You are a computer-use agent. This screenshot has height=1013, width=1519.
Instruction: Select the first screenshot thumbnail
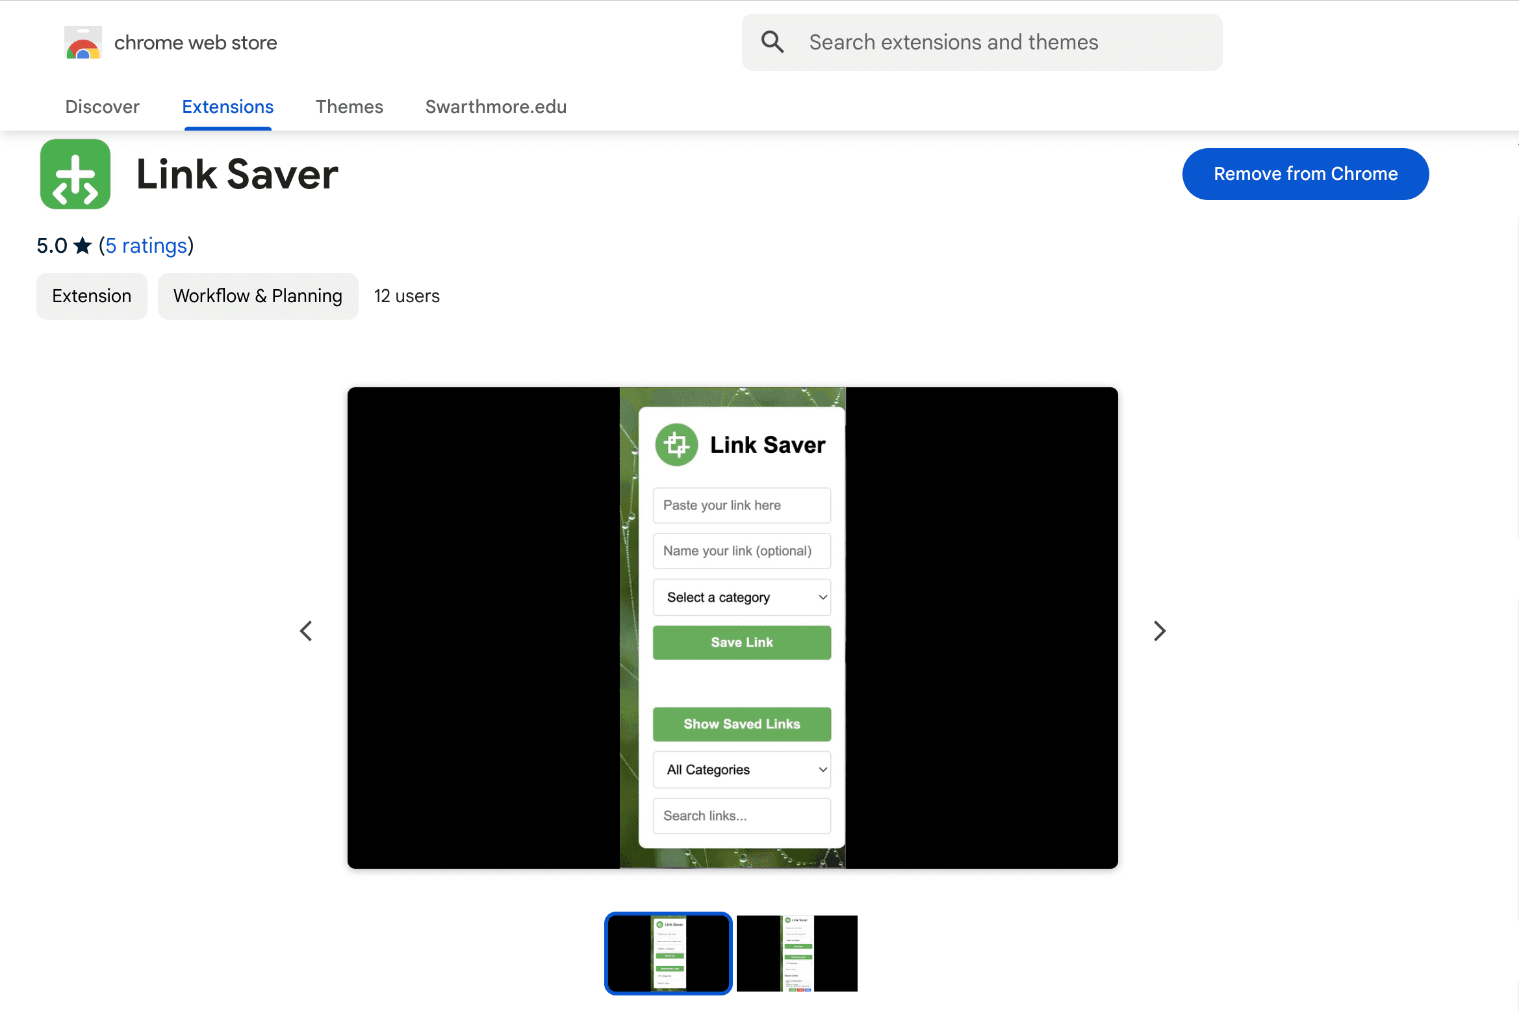pos(668,953)
